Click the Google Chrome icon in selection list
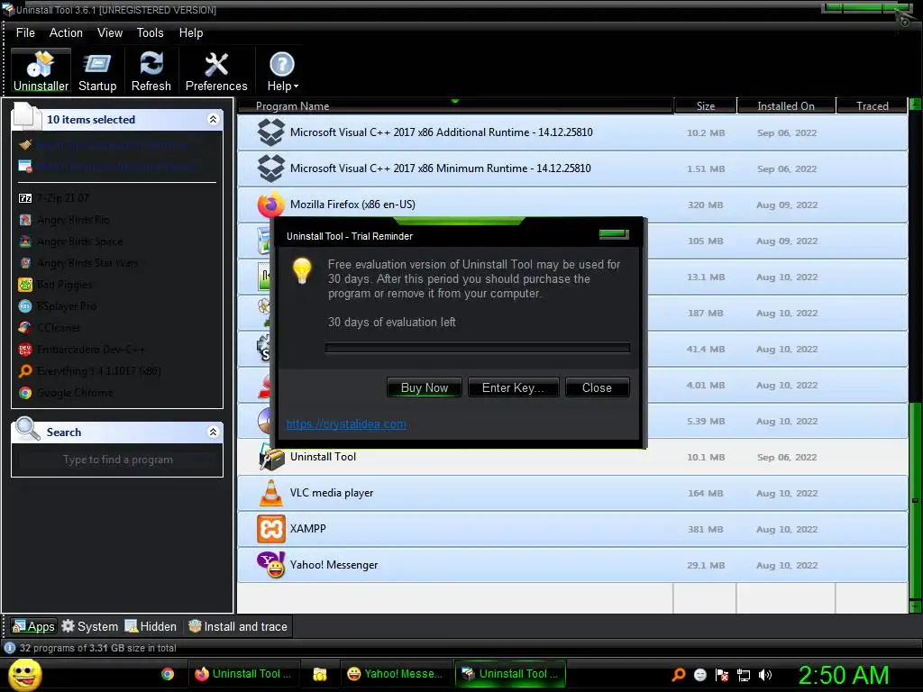This screenshot has width=923, height=692. (24, 393)
